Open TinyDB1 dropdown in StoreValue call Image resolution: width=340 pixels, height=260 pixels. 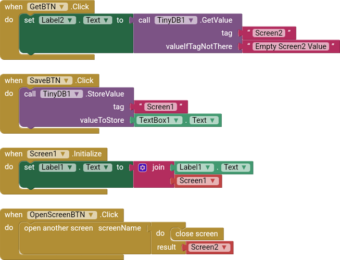(x=61, y=94)
